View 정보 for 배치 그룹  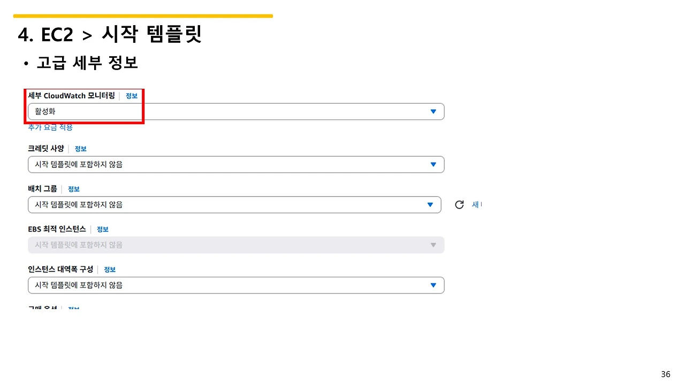pos(74,189)
